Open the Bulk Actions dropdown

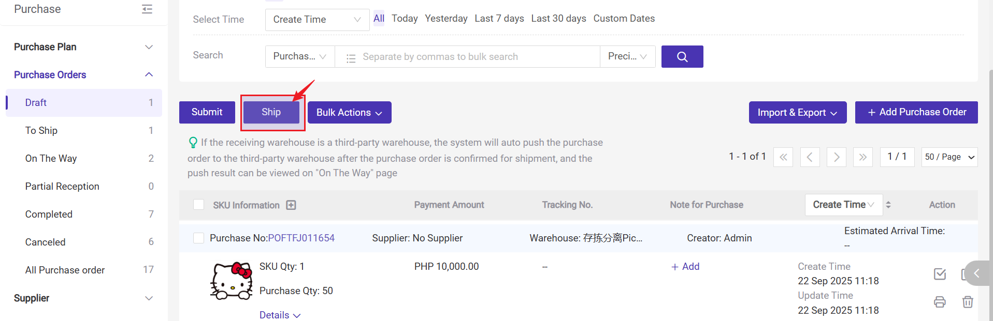349,113
